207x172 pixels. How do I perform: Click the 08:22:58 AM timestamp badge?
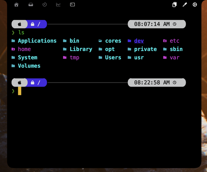[157, 83]
